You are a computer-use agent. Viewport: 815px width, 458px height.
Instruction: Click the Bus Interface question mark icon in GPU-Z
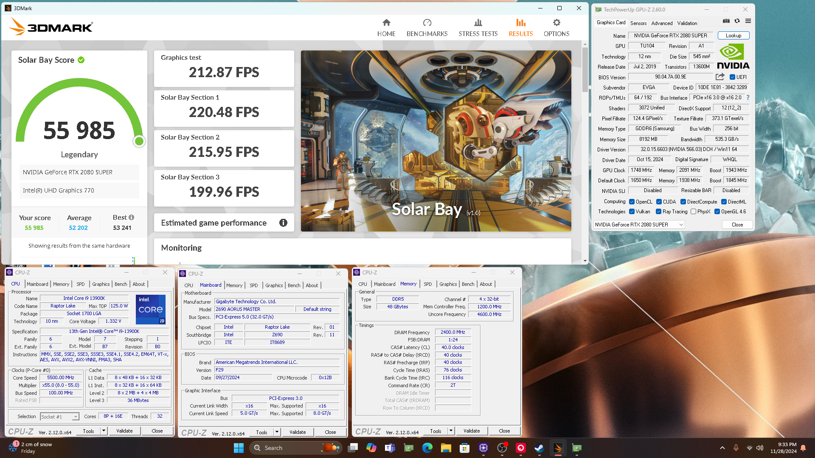[748, 98]
